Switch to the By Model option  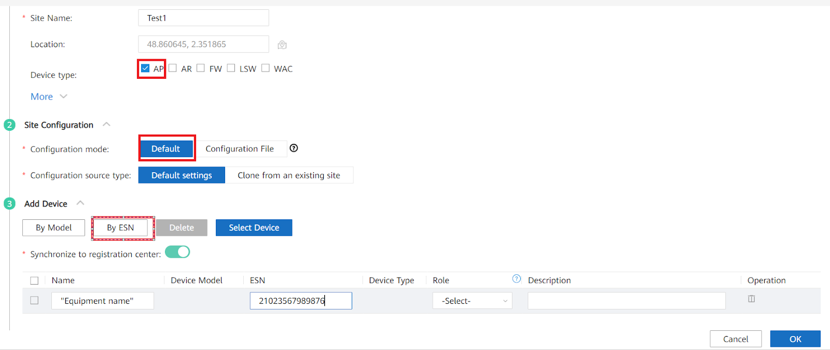click(53, 228)
